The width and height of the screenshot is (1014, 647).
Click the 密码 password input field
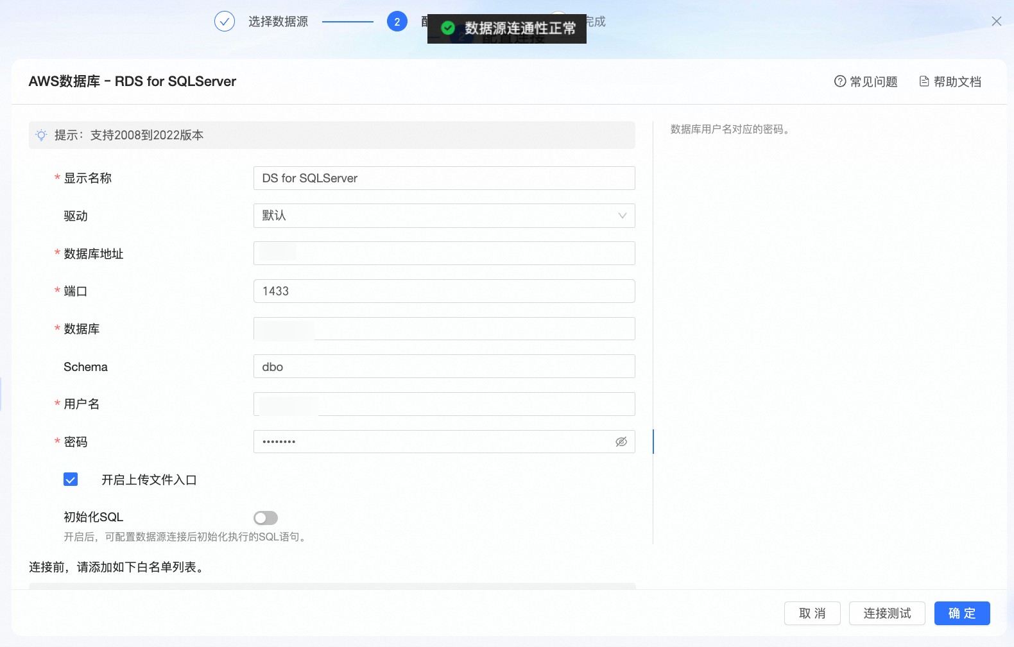pyautogui.click(x=444, y=442)
